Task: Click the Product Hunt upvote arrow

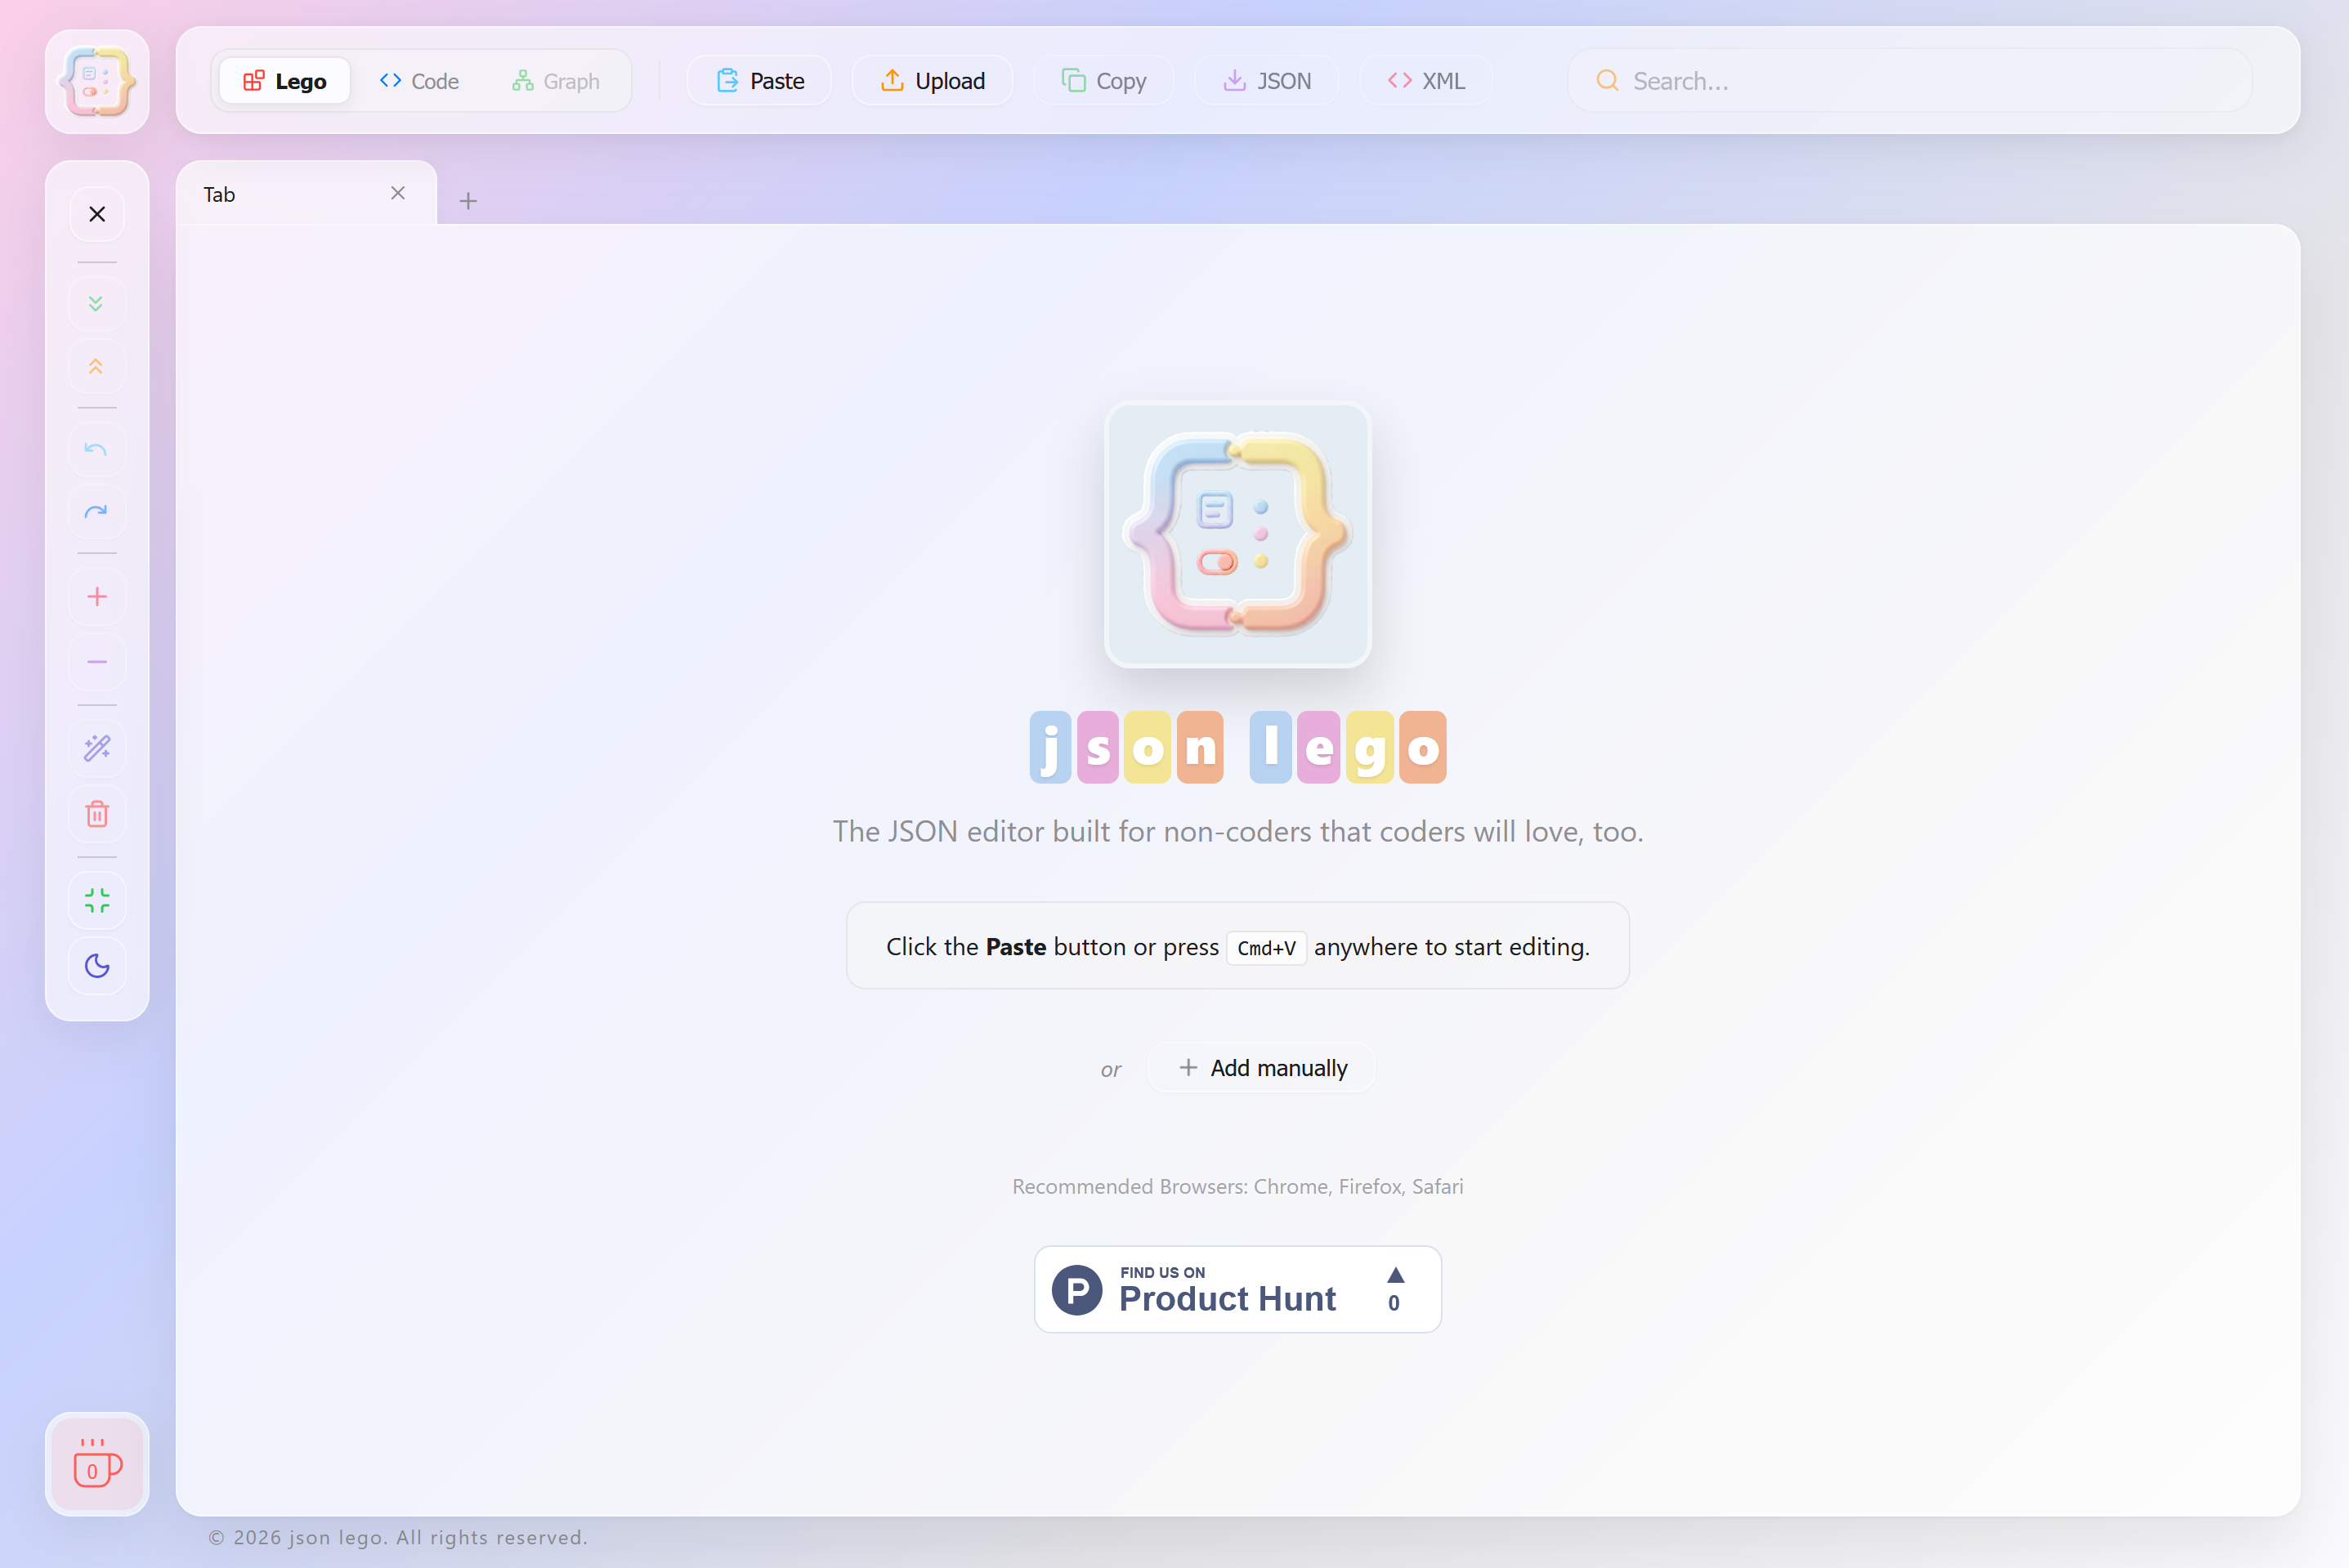Action: [x=1395, y=1275]
